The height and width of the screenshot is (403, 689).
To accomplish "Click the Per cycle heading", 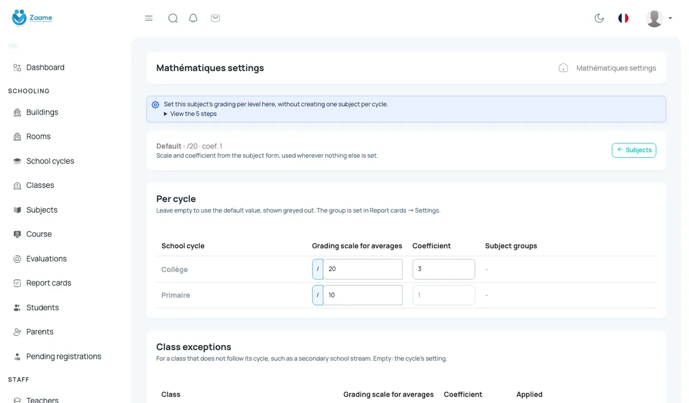I will (x=176, y=199).
